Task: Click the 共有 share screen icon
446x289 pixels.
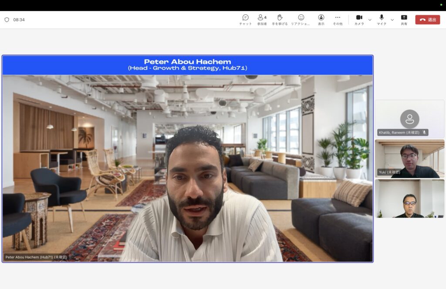Action: coord(404,20)
